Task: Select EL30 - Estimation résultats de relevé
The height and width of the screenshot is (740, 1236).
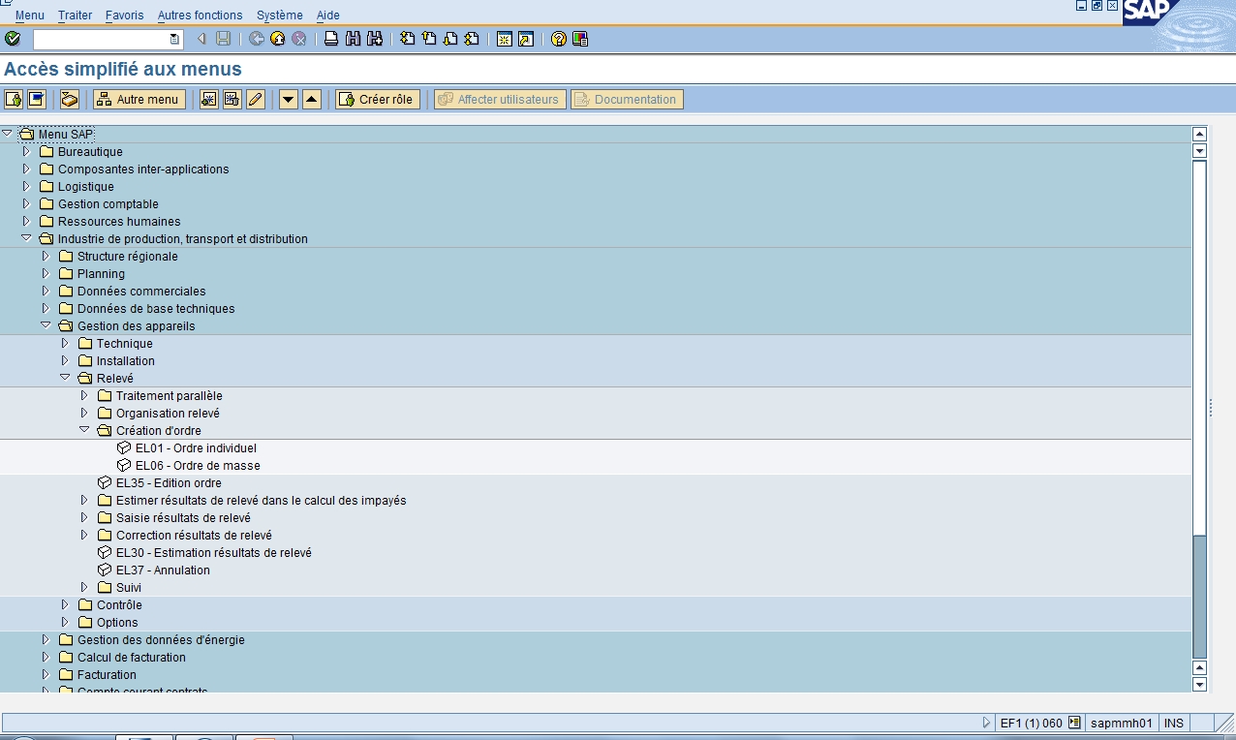Action: (214, 552)
